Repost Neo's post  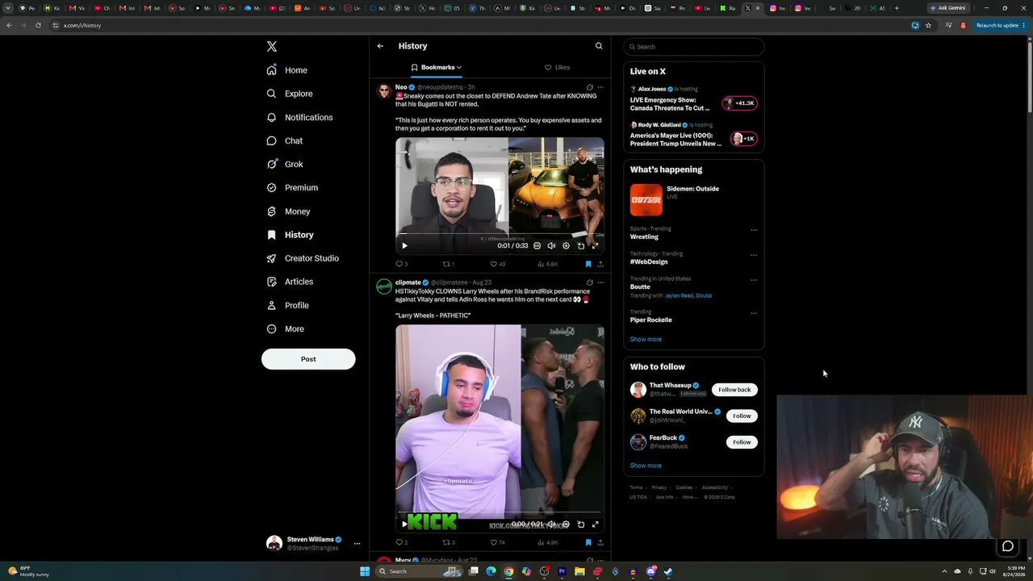tap(448, 264)
